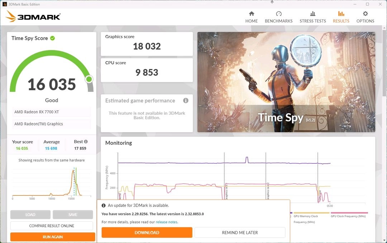Click the Save button
The width and height of the screenshot is (387, 243).
click(x=73, y=215)
